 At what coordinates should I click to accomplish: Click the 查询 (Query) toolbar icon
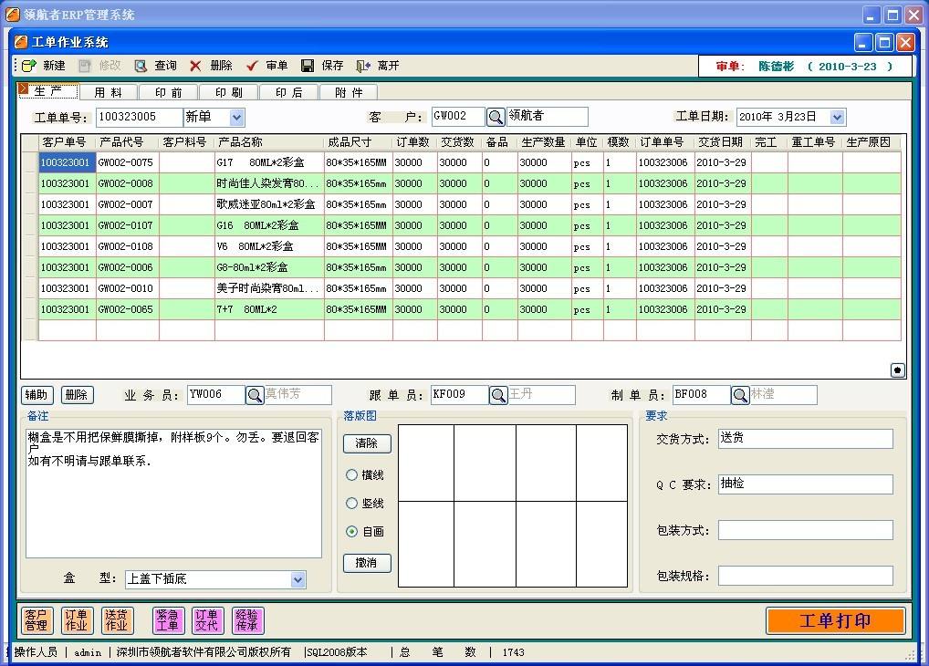pyautogui.click(x=141, y=66)
